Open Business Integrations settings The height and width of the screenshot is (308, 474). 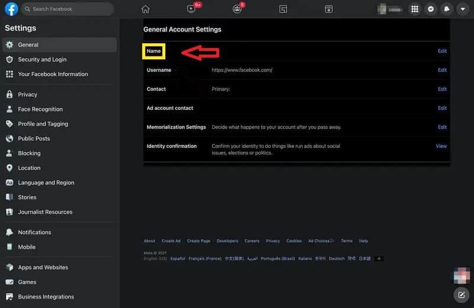pyautogui.click(x=60, y=297)
